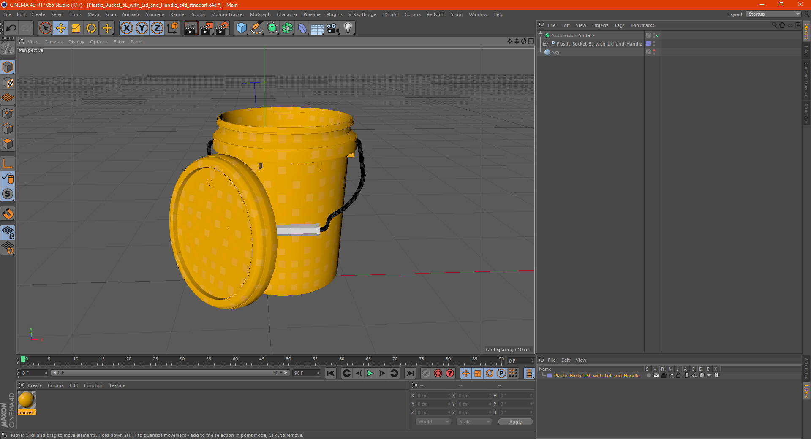
Task: Click the Plastic_Bucket layer color swatch
Action: (550, 376)
